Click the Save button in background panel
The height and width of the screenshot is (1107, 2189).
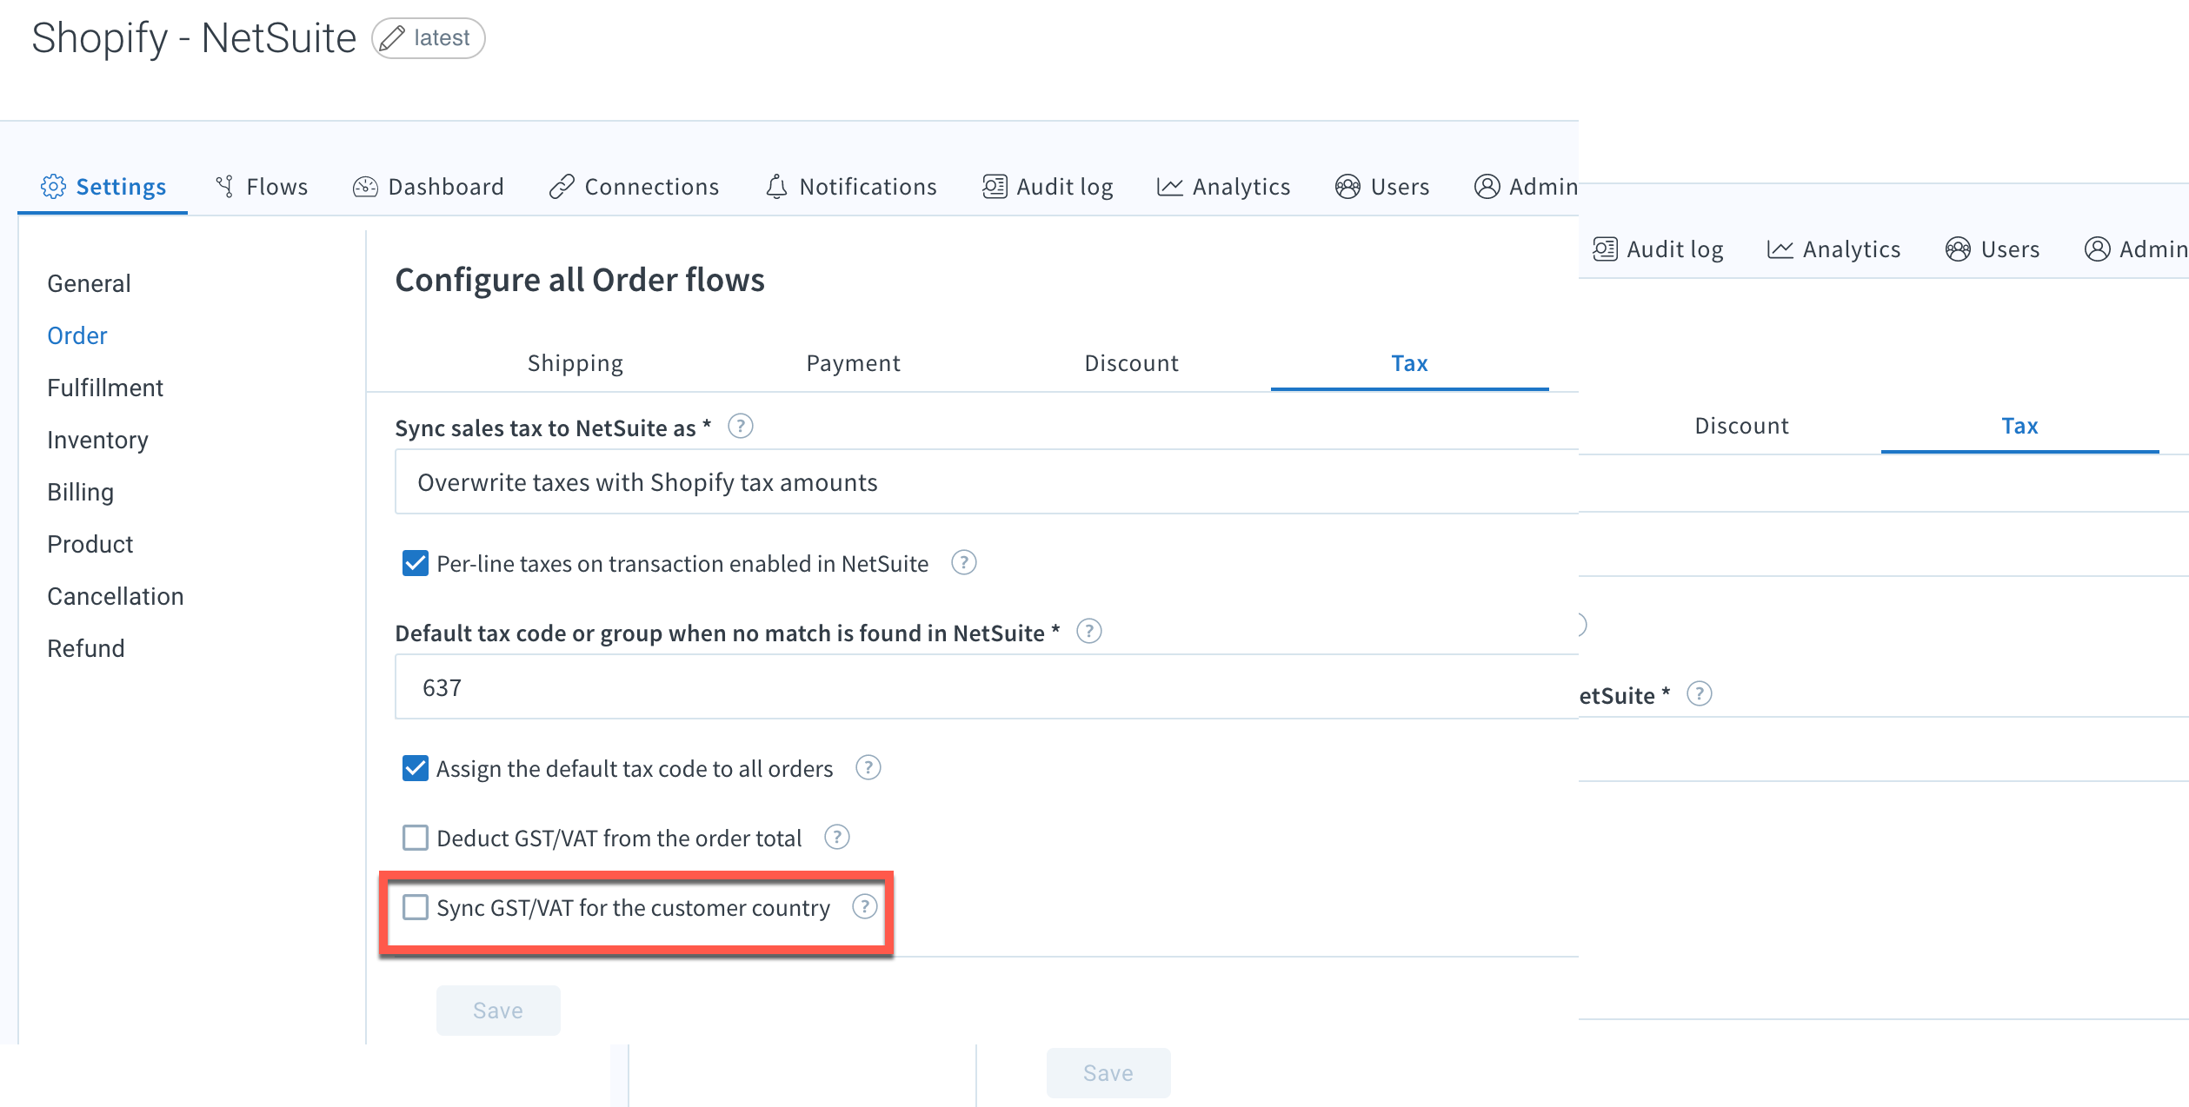(1108, 1073)
